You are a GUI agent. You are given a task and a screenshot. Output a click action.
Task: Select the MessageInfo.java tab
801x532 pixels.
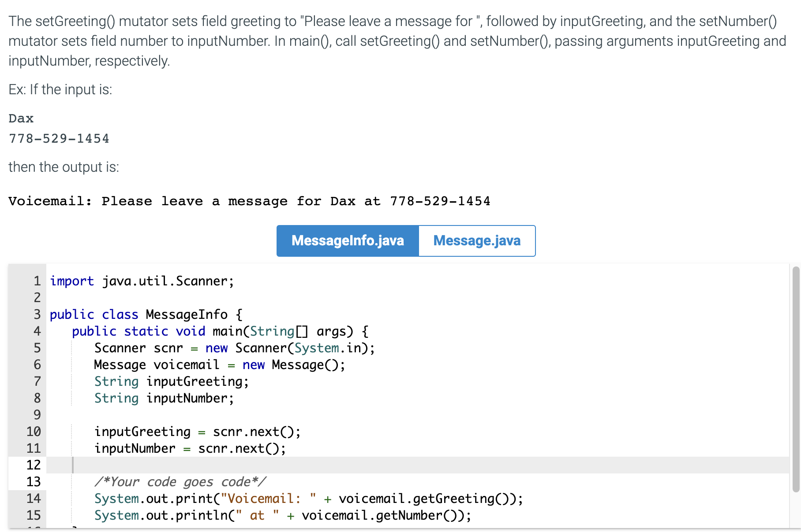[347, 241]
